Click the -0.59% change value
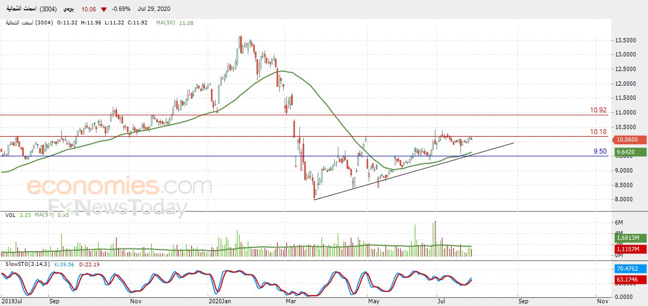The image size is (648, 306). pos(121,9)
